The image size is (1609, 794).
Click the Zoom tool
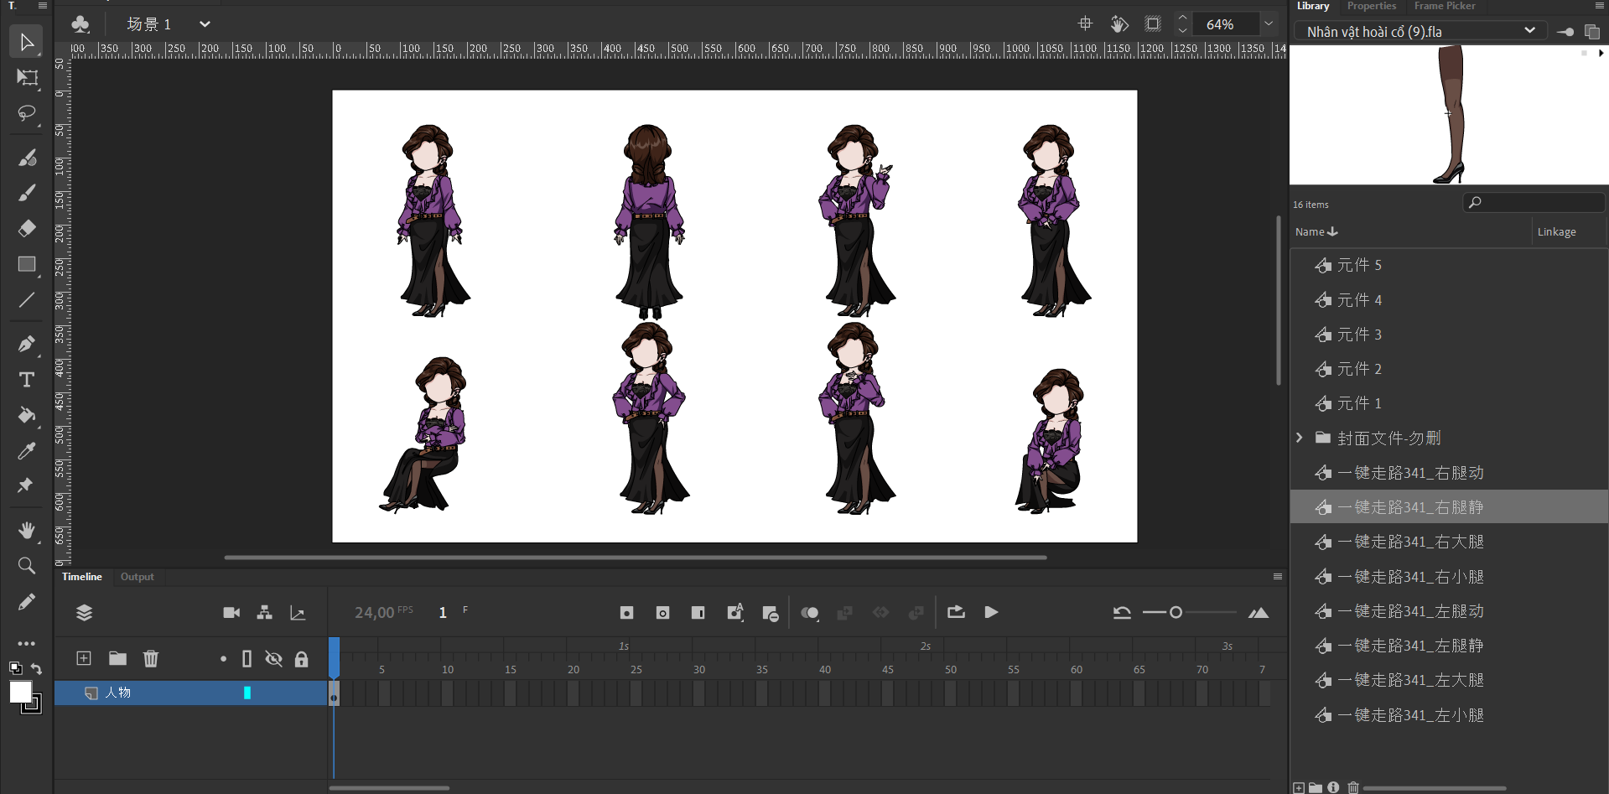(27, 566)
